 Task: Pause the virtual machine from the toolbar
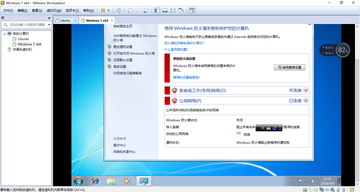(x=103, y=11)
